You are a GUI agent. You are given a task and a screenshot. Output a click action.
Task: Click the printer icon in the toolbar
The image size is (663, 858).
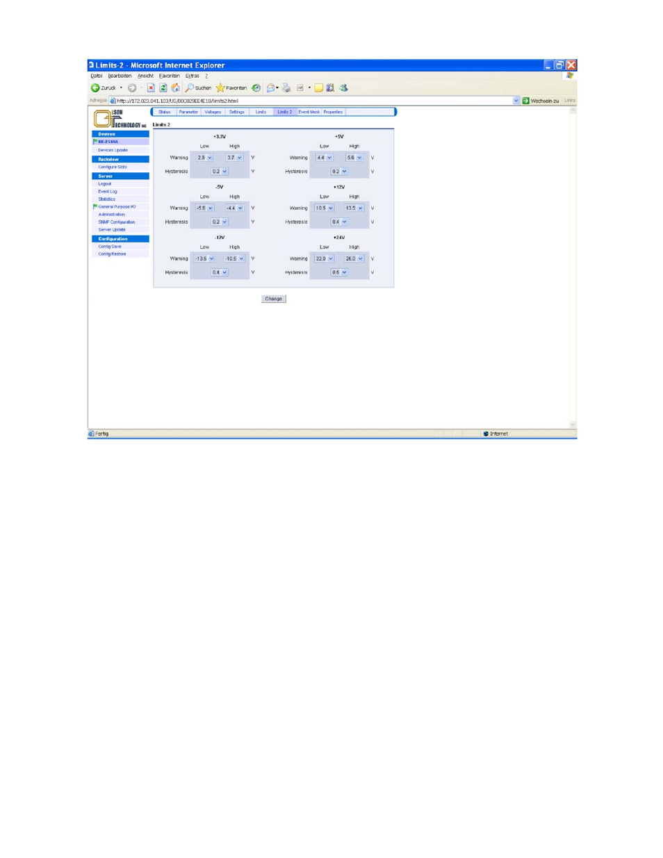coord(286,88)
